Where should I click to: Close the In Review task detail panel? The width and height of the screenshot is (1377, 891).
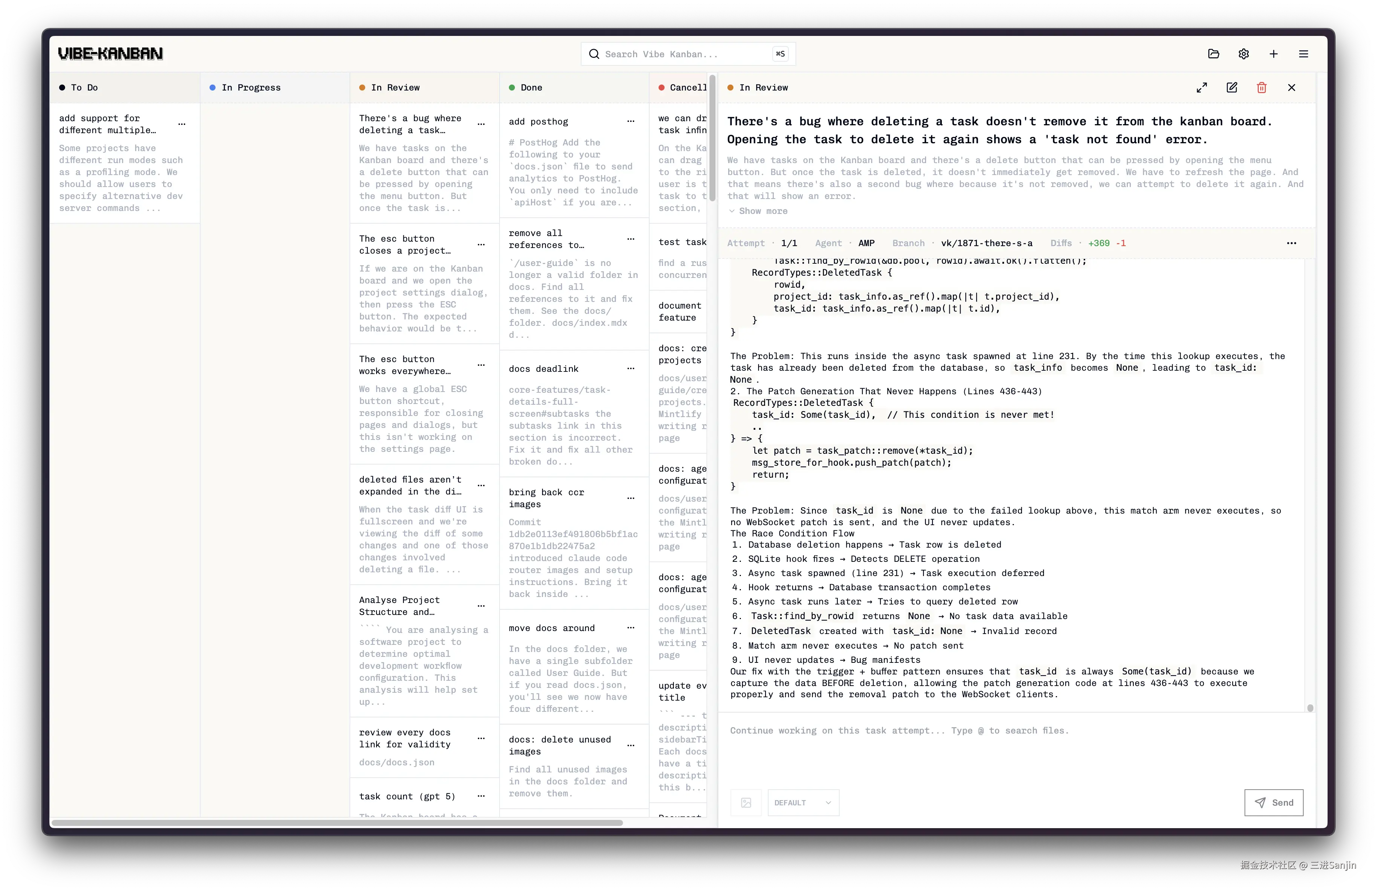click(x=1291, y=87)
